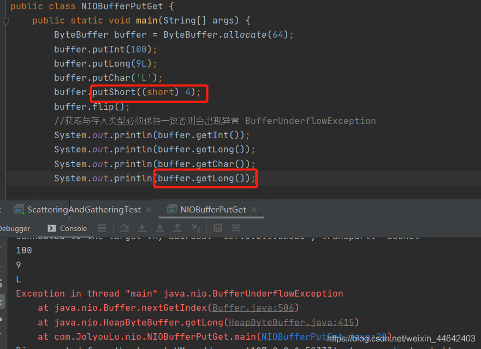The image size is (481, 349).
Task: Collapse the main method fold marker in gutter
Action: pos(5,21)
